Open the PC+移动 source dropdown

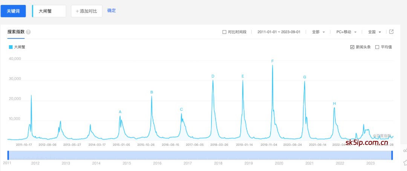click(x=346, y=32)
